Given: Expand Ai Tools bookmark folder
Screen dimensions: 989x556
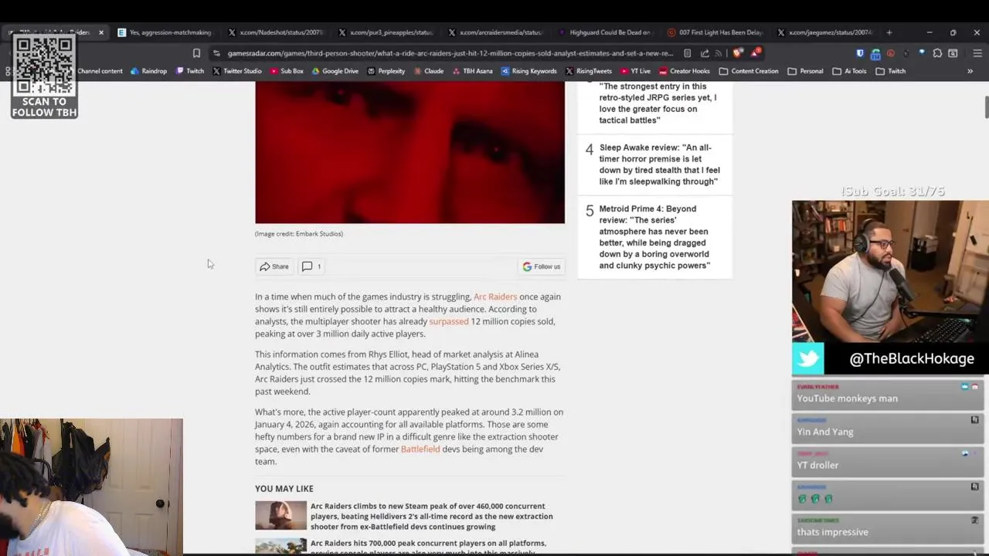Looking at the screenshot, I should 849,71.
